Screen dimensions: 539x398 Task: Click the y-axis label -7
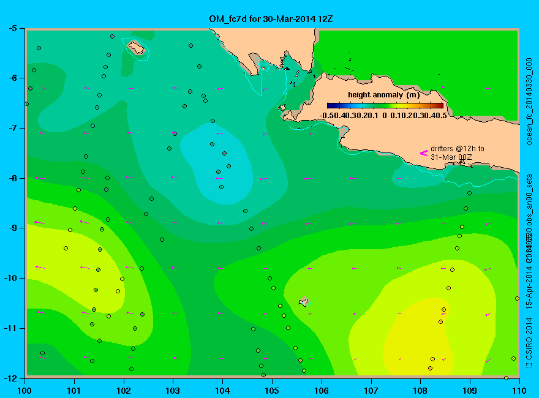coord(12,128)
